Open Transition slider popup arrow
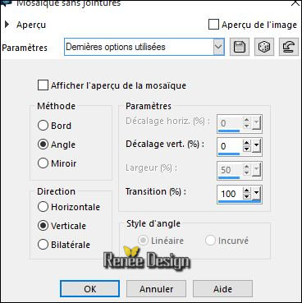Image resolution: width=302 pixels, height=303 pixels. (x=256, y=194)
